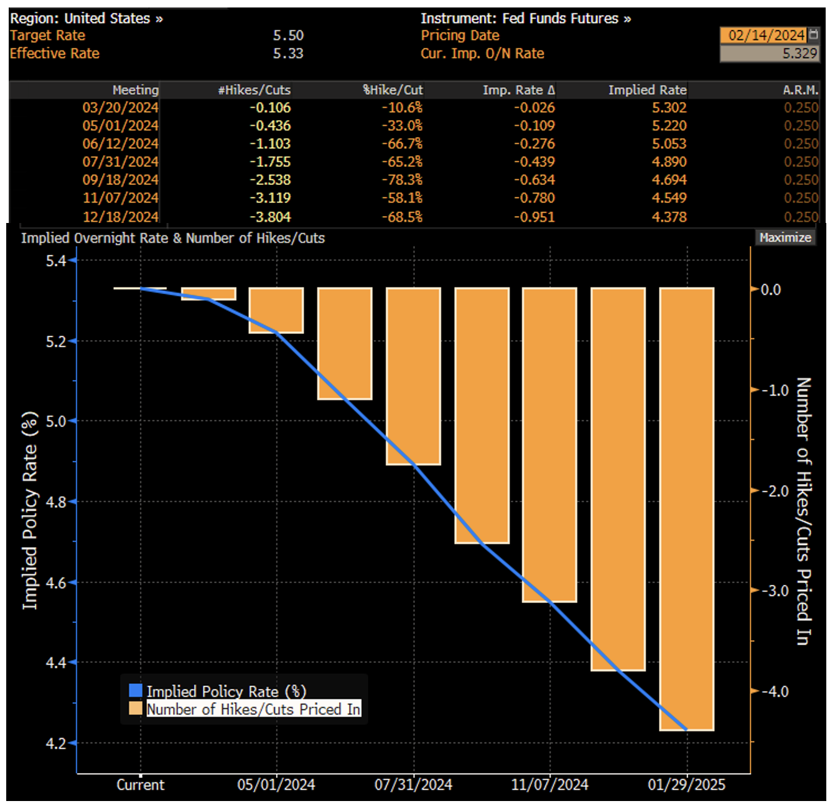This screenshot has width=835, height=806.
Task: Click the #Hikes/Cuts column header
Action: coord(254,90)
